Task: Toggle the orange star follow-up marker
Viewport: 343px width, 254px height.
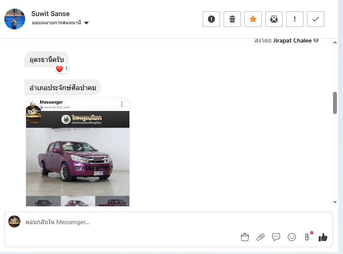Action: (x=253, y=19)
